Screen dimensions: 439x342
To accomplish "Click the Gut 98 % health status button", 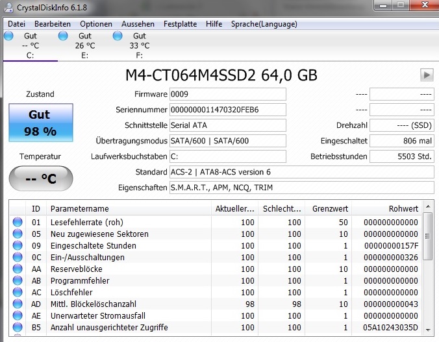I will point(41,123).
